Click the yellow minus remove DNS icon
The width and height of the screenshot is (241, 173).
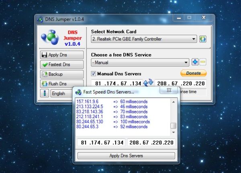[x=203, y=62]
